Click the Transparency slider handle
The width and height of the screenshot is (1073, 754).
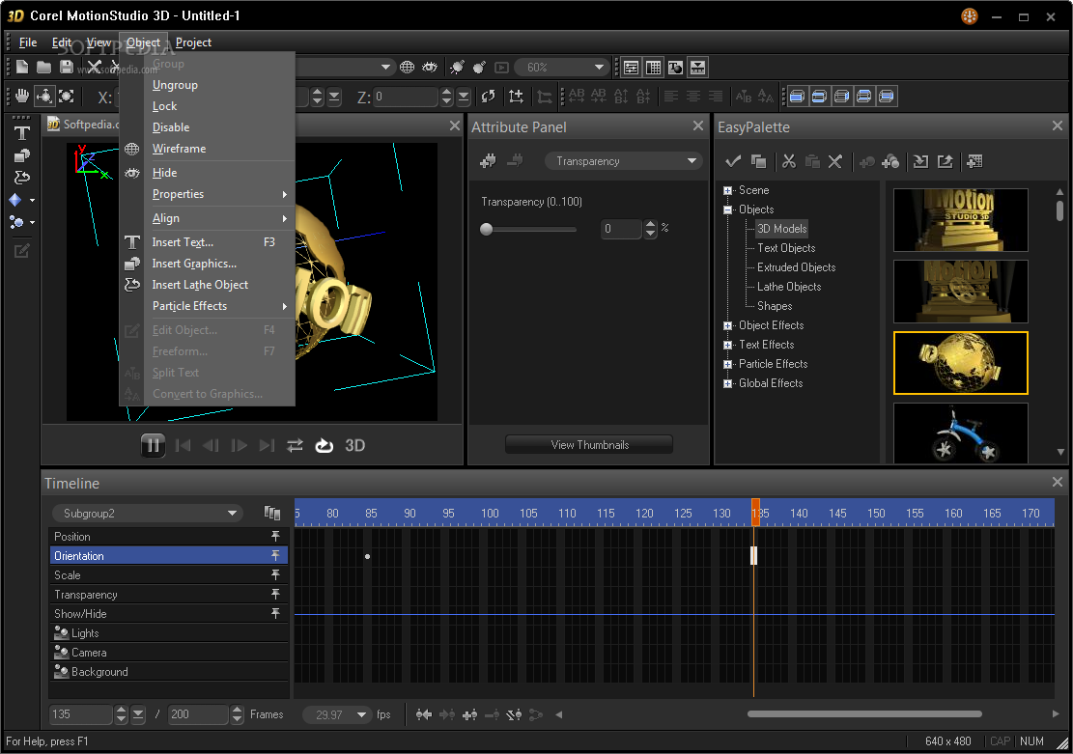click(x=487, y=230)
